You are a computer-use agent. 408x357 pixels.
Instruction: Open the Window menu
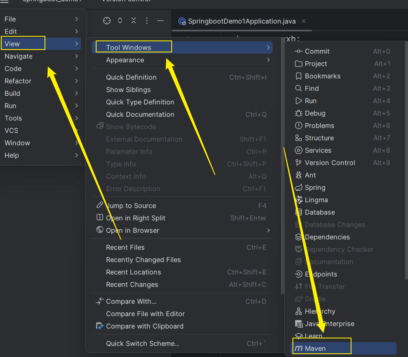click(x=41, y=143)
